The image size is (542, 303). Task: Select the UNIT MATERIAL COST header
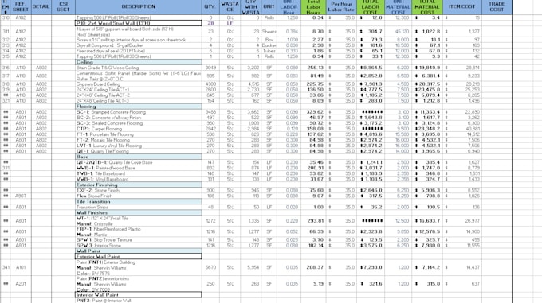click(398, 6)
